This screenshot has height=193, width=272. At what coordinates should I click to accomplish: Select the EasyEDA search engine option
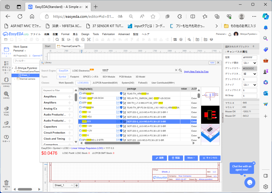[63, 71]
